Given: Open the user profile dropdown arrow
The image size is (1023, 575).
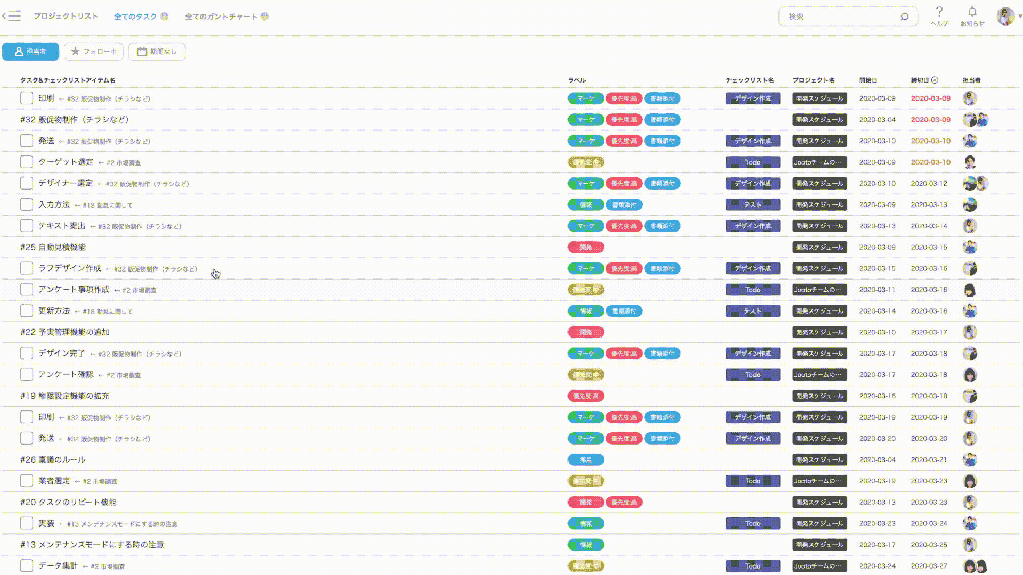Looking at the screenshot, I should coord(1020,17).
